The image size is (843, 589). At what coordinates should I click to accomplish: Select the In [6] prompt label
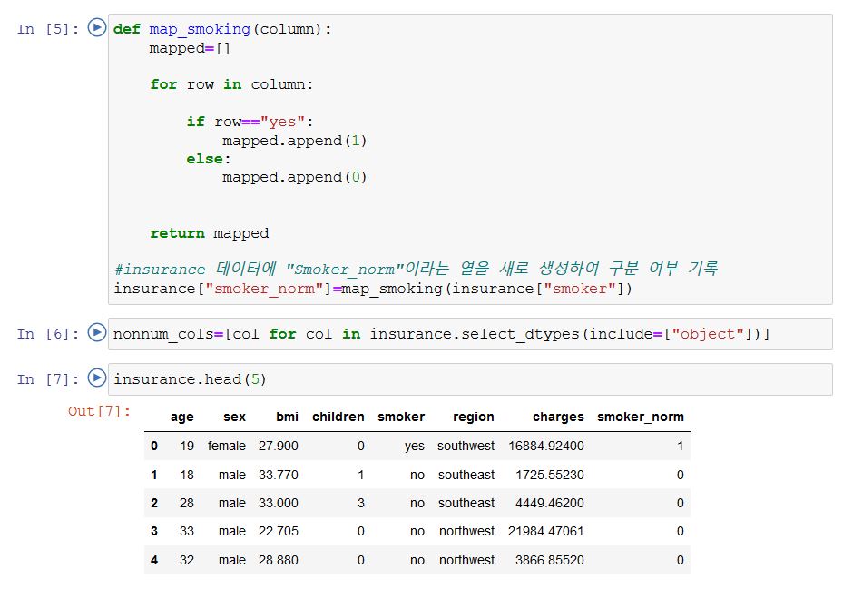tap(48, 334)
